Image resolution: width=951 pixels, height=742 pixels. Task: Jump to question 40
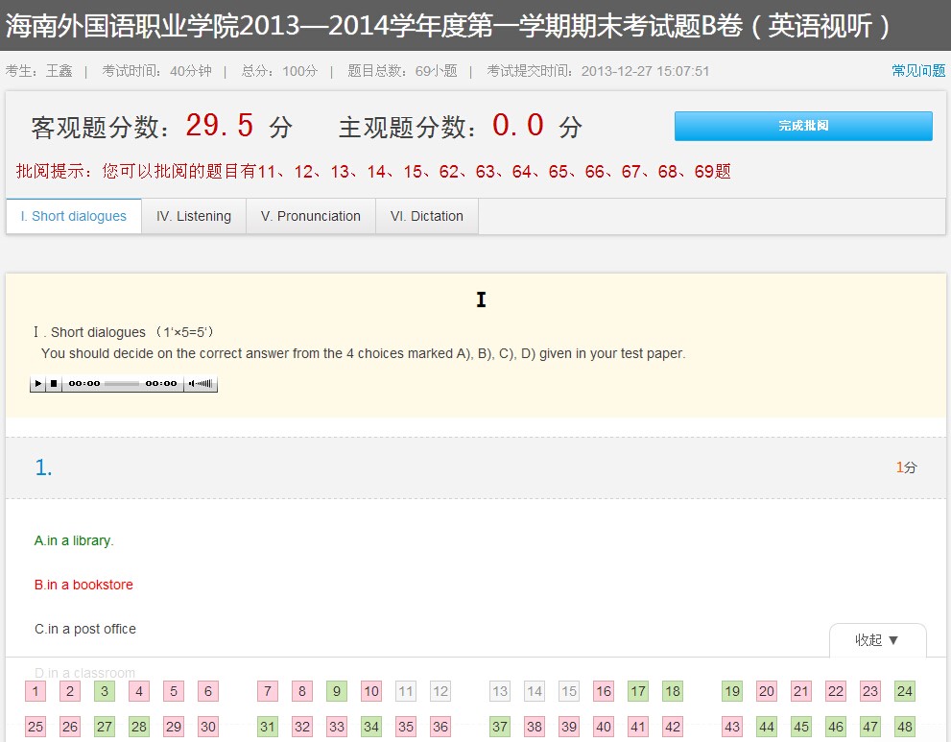[604, 727]
